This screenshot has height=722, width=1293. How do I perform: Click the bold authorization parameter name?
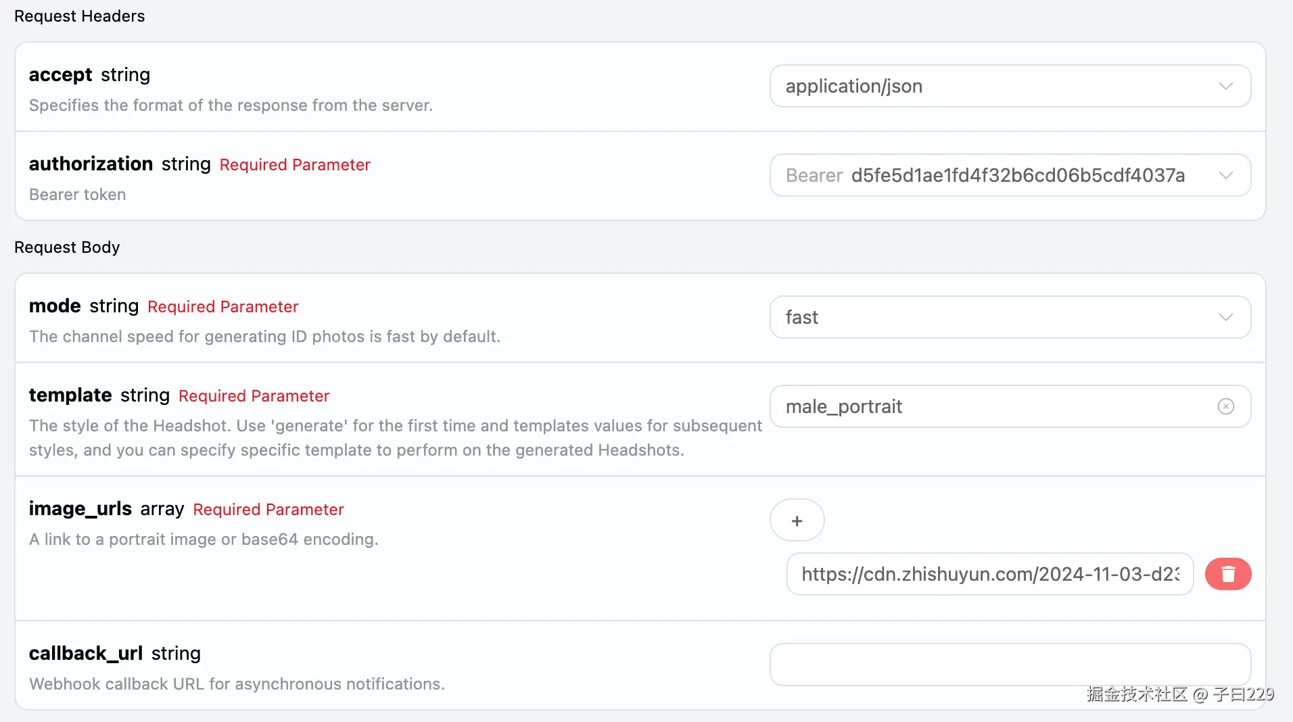(91, 164)
